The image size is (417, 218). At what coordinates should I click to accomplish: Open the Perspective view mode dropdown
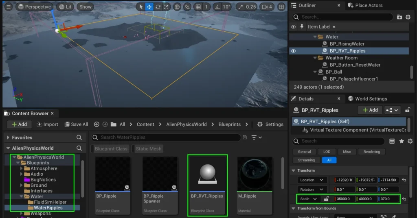(34, 7)
